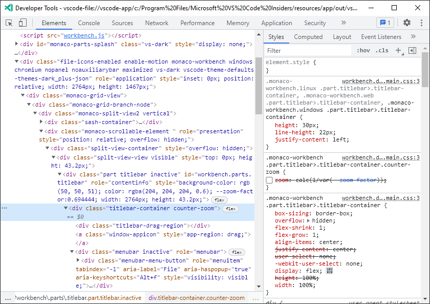Image resolution: width=430 pixels, height=304 pixels.
Task: Switch to the Console tab
Action: coord(89,23)
